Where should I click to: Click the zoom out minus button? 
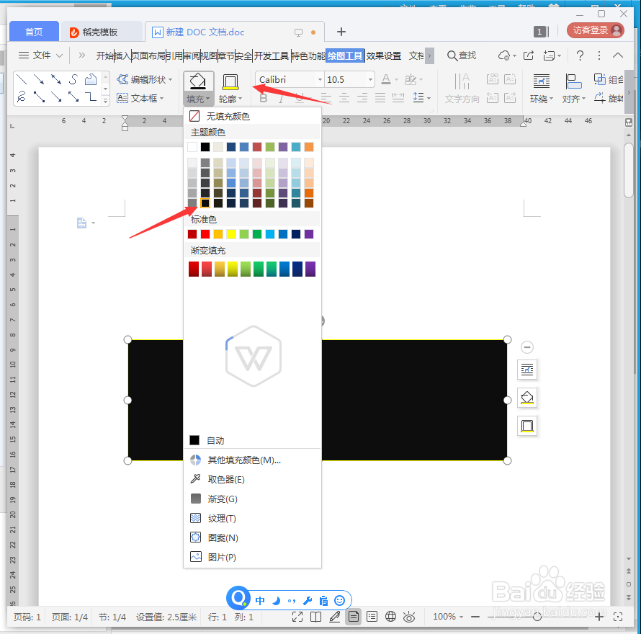[475, 617]
